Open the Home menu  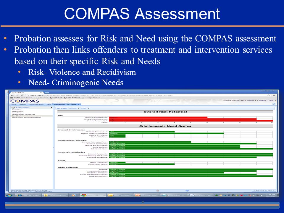pyautogui.click(x=13, y=104)
